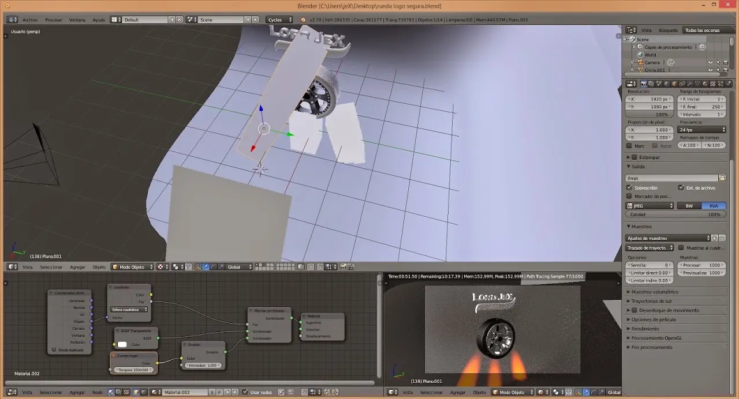Click the outliner editor-type icon
The width and height of the screenshot is (739, 399).
pos(631,30)
